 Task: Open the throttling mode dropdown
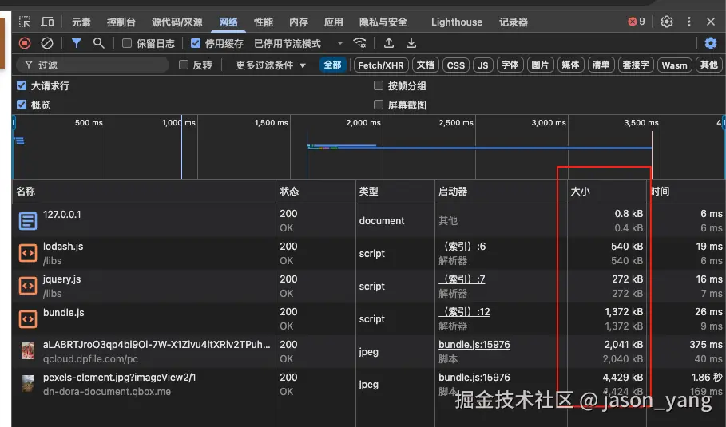[x=299, y=43]
